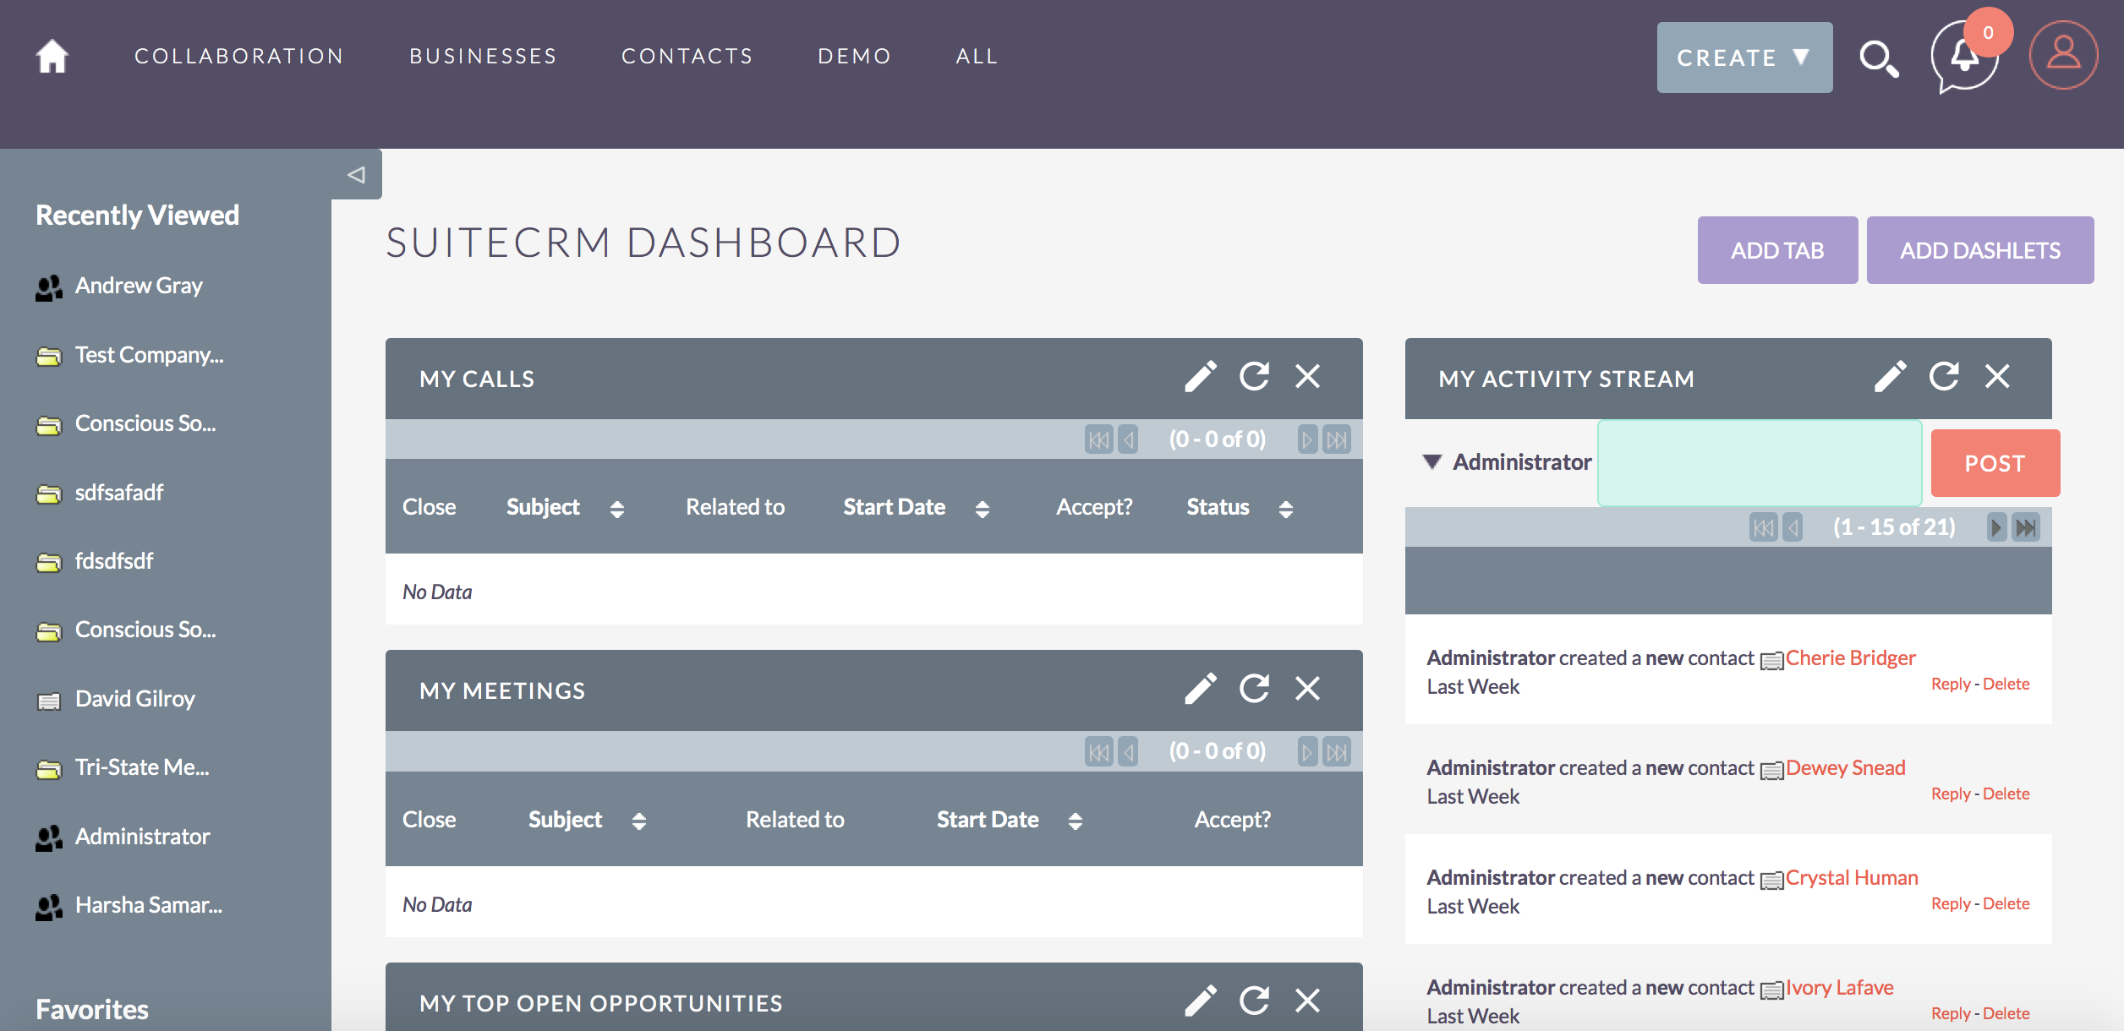Expand the Start Date sort arrow in MY CALLS

[x=983, y=506]
